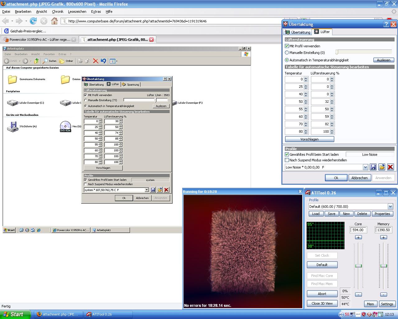Click the plus button under Core clock
398x319 pixels.
pos(358,237)
